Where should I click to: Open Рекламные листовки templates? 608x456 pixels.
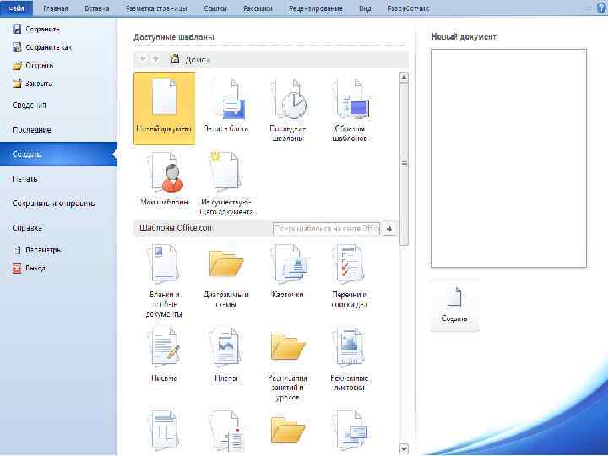point(350,360)
